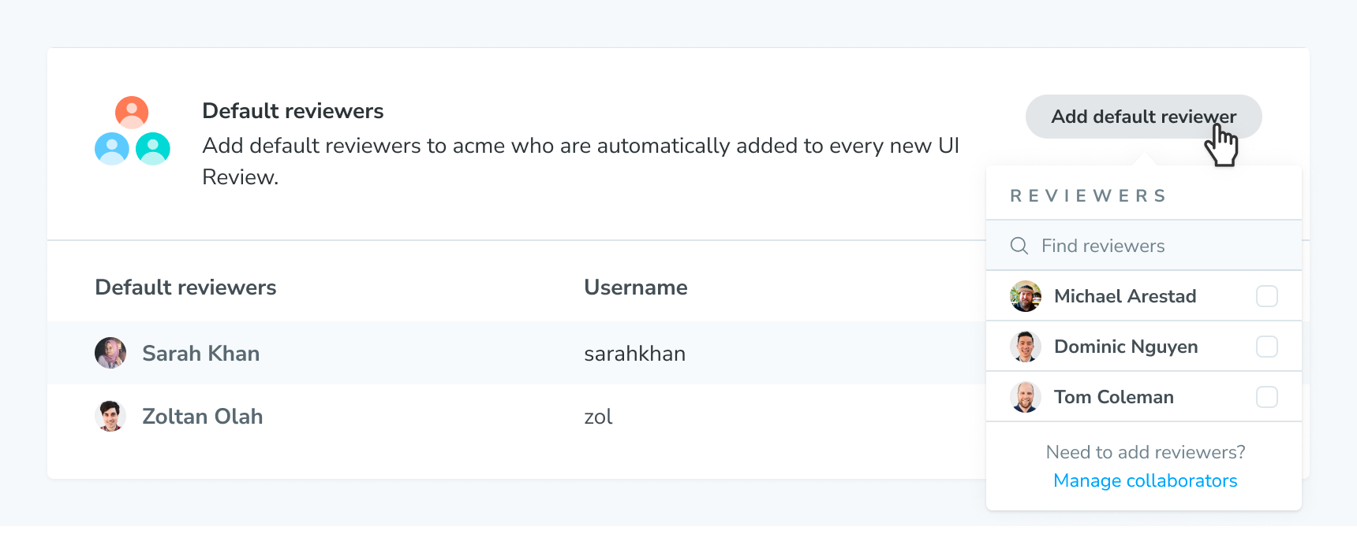Viewport: 1357px width, 534px height.
Task: Click the three-person Default reviewers group icon
Action: (133, 131)
